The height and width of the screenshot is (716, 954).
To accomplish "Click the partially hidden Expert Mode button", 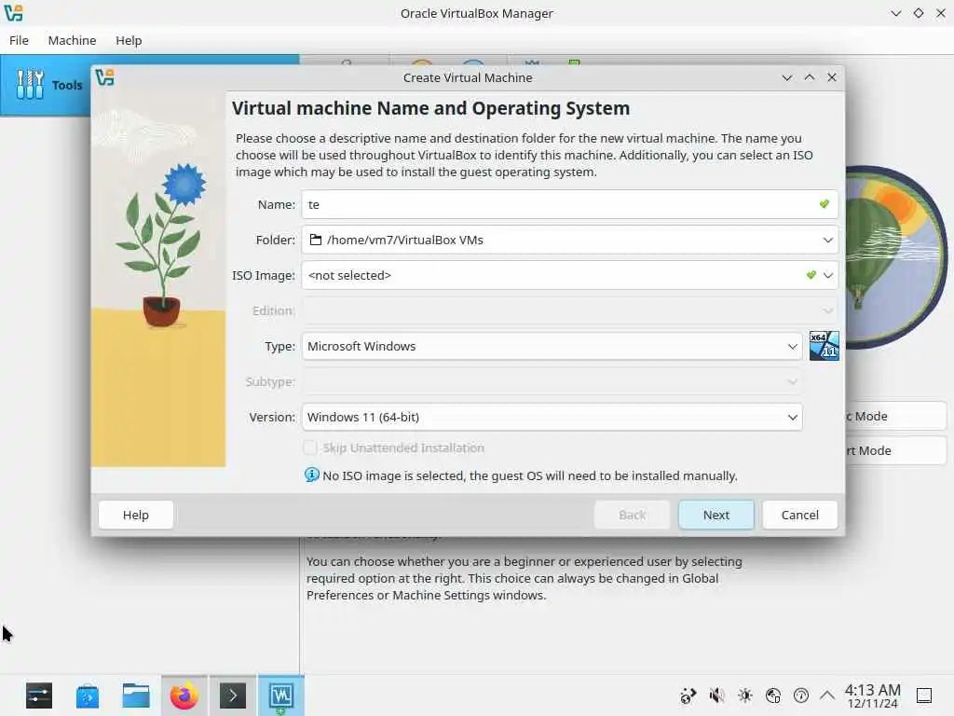I will point(895,450).
